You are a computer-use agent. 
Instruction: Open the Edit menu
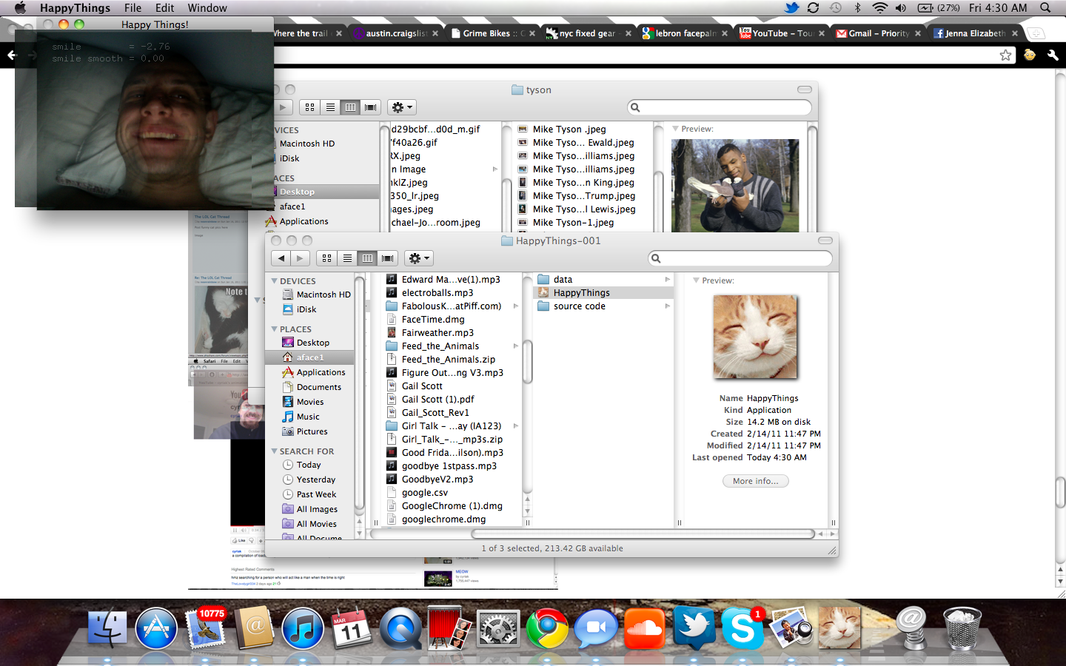point(165,8)
